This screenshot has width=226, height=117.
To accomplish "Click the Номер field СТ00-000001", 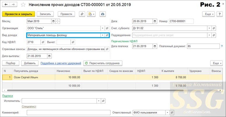I will [181, 21].
